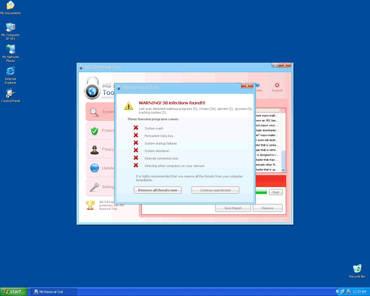Click the scan progress bar
Image resolution: width=370 pixels, height=296 pixels.
[261, 192]
